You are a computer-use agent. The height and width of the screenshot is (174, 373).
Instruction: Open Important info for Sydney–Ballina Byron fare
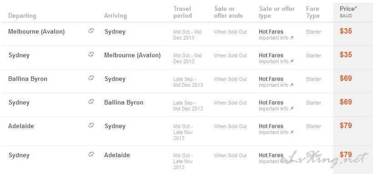point(276,109)
